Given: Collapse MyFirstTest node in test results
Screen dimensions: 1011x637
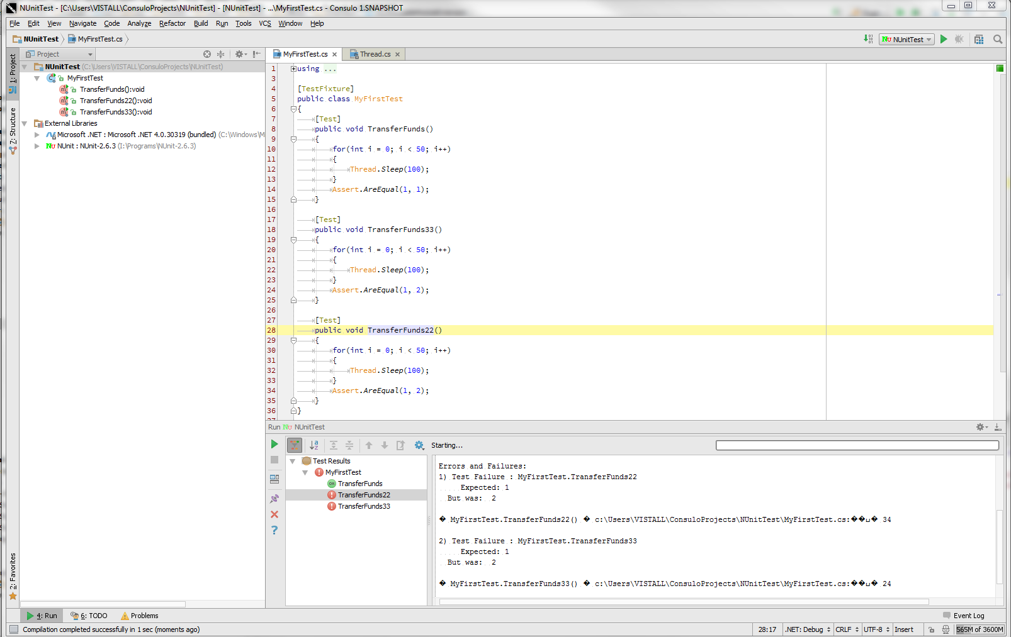Looking at the screenshot, I should point(305,472).
